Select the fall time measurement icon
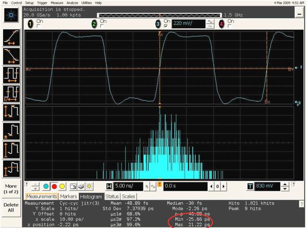 11,57
